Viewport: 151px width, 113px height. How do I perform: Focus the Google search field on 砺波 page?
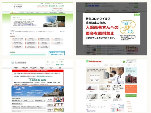click(51, 65)
